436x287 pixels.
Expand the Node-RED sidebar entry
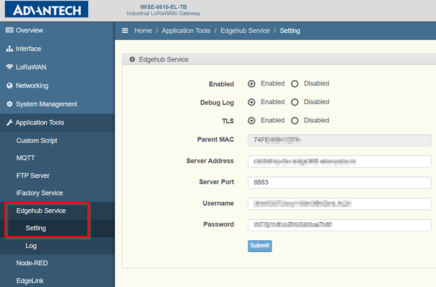(32, 263)
